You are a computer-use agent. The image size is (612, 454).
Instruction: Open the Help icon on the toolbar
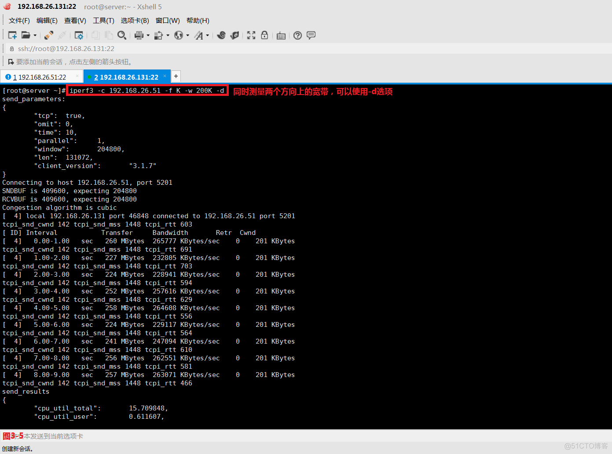tap(297, 35)
